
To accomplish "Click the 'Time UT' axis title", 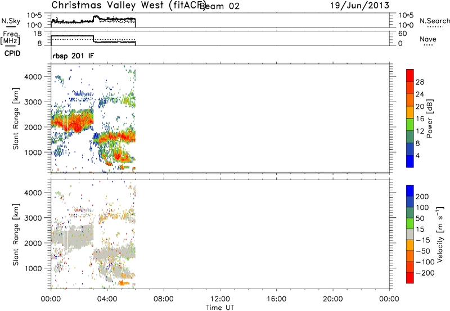I will click(x=220, y=307).
